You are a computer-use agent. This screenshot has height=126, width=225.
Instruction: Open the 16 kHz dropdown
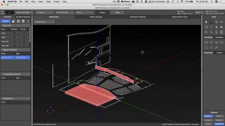pyautogui.click(x=84, y=13)
